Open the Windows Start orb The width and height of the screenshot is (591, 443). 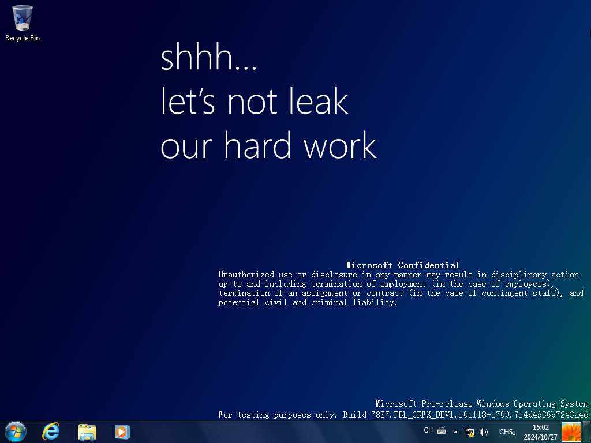point(16,431)
